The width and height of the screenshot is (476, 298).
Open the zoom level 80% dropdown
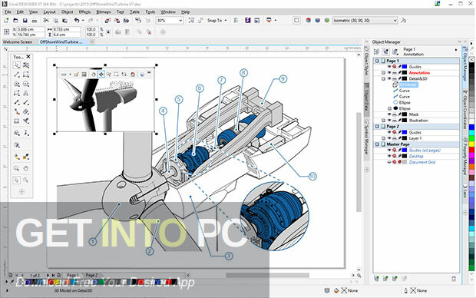(180, 20)
